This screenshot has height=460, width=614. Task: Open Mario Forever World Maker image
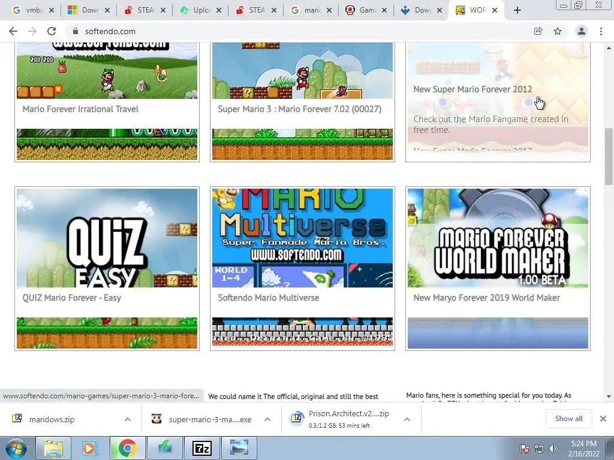(498, 238)
